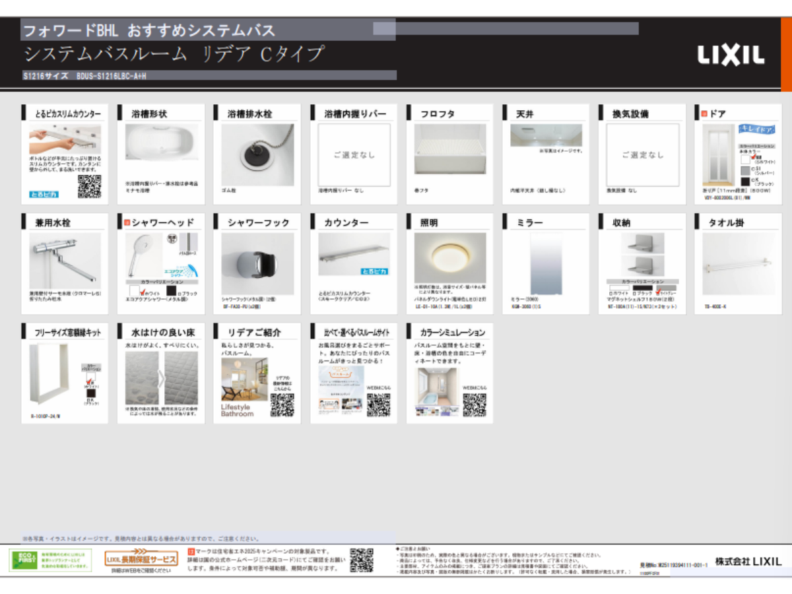Click QR code in とるピカスリムカウンター card
Screen dimensions: 792x594
tap(89, 186)
